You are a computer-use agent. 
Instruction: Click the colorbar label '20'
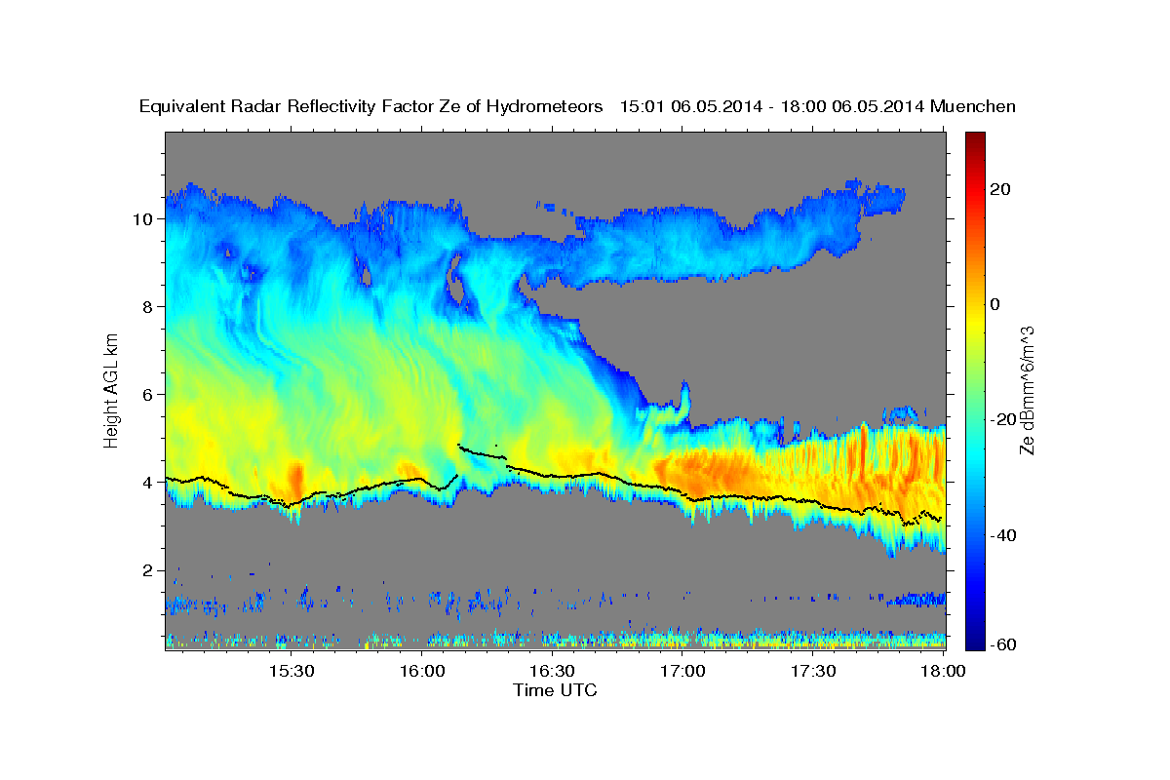click(x=1001, y=189)
